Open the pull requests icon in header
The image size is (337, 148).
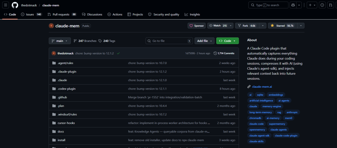330,5
